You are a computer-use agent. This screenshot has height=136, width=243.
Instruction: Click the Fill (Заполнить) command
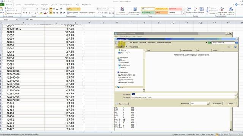tap(212, 11)
